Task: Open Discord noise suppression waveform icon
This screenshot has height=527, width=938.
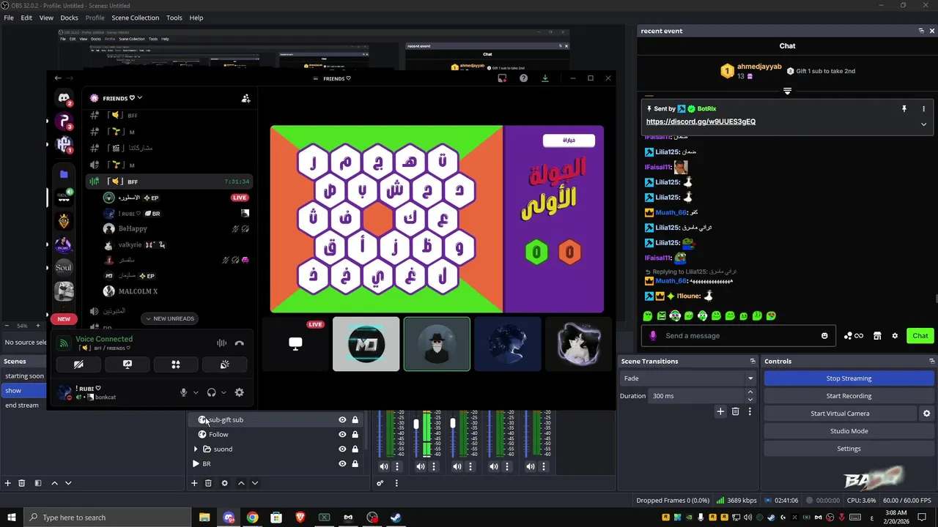Action: (221, 343)
